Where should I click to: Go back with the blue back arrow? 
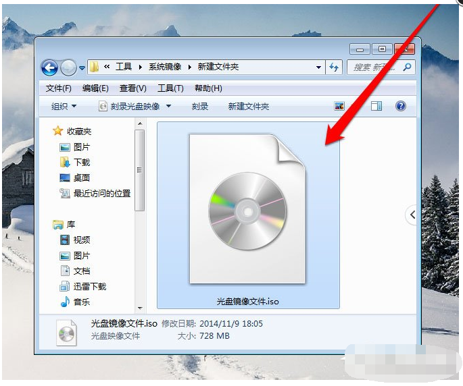point(49,67)
